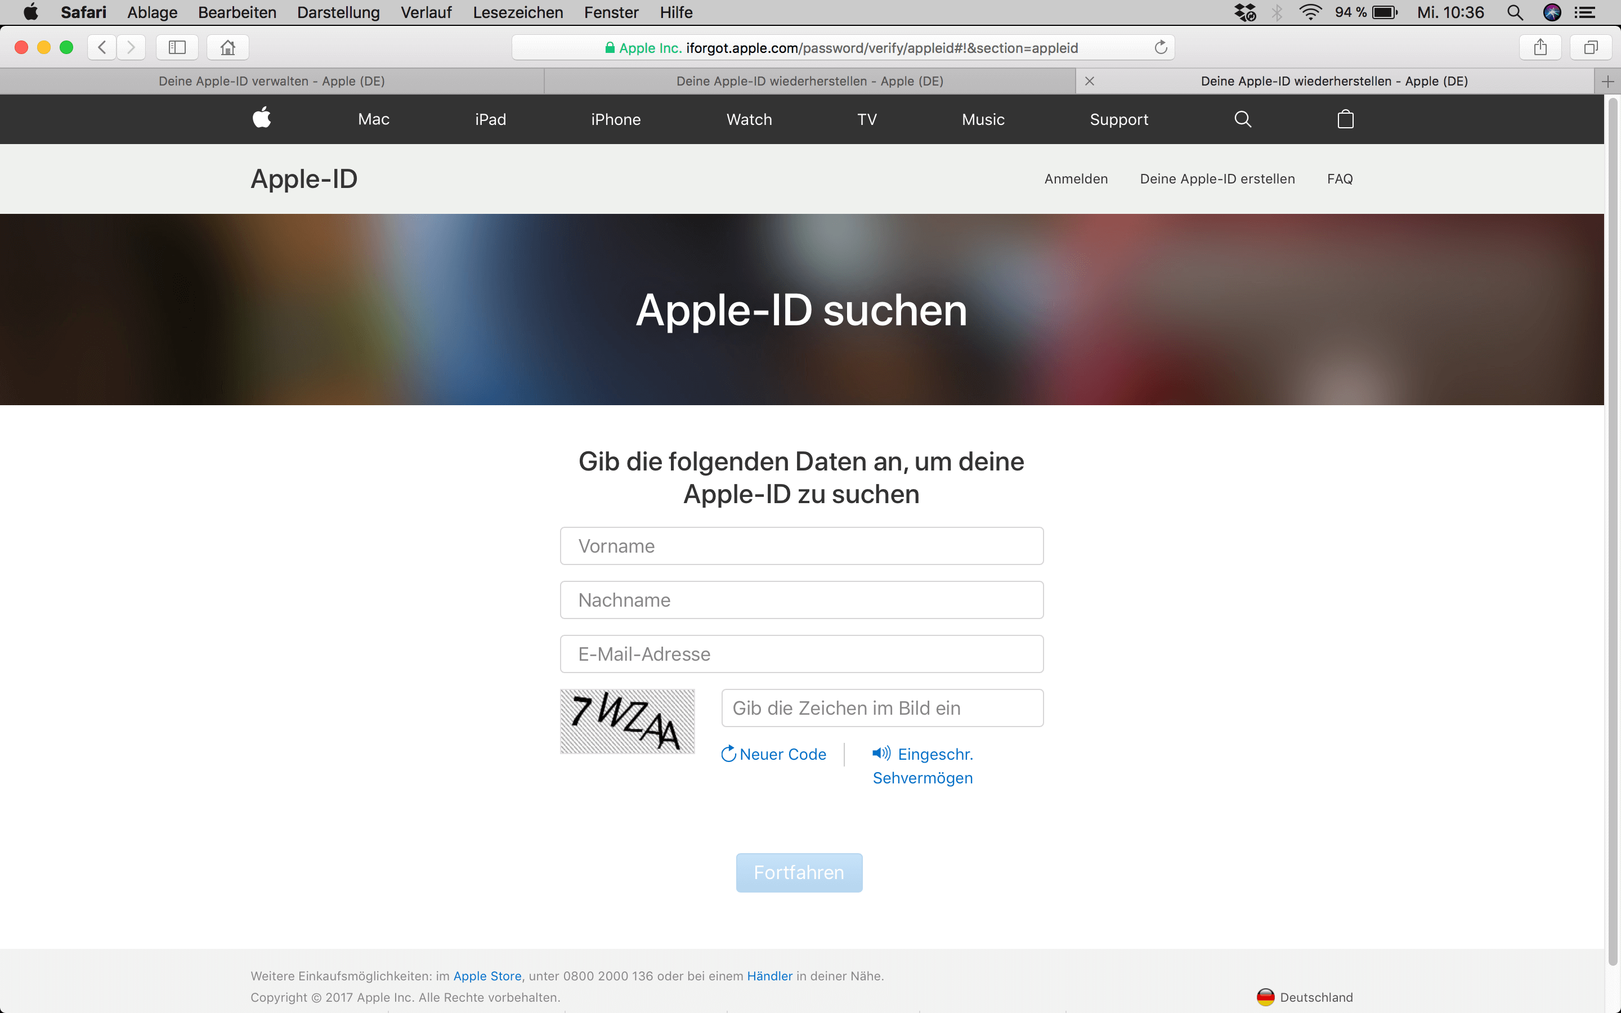Open the Händler footer link
1621x1013 pixels.
click(769, 976)
